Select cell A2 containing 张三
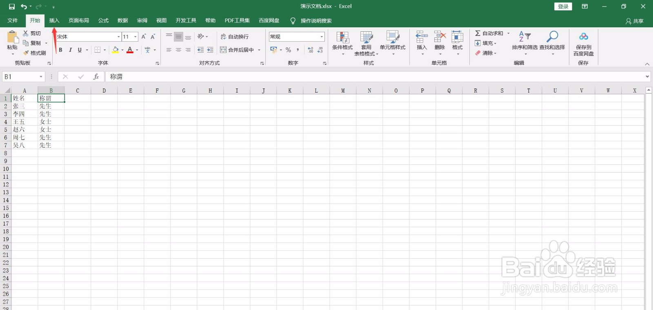This screenshot has height=310, width=653. [24, 106]
